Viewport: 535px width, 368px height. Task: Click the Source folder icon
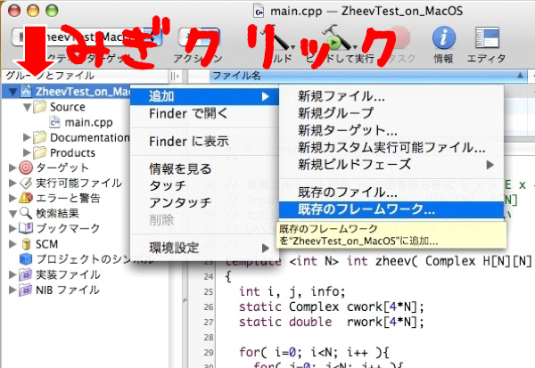click(39, 107)
